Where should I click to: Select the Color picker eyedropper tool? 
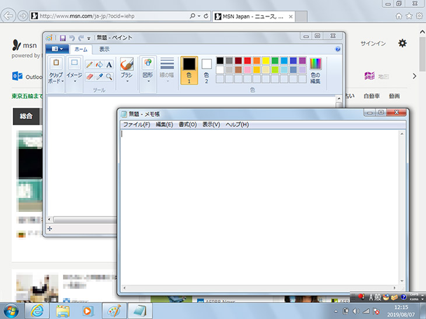[x=99, y=76]
